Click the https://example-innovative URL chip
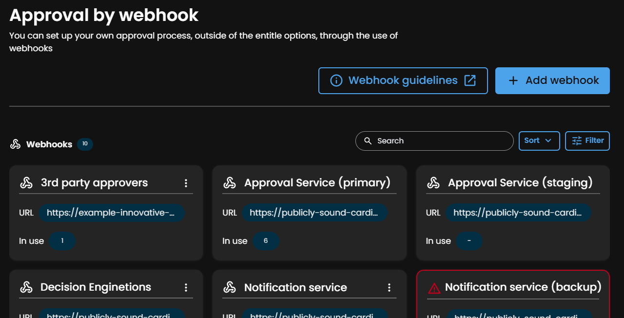624x318 pixels. pyautogui.click(x=112, y=213)
